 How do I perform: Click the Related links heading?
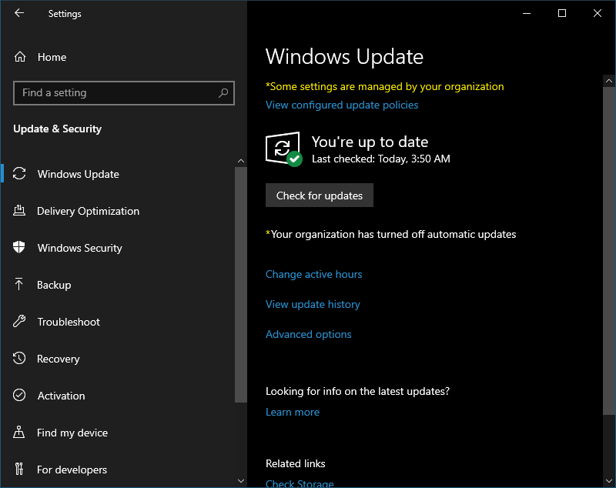point(296,463)
